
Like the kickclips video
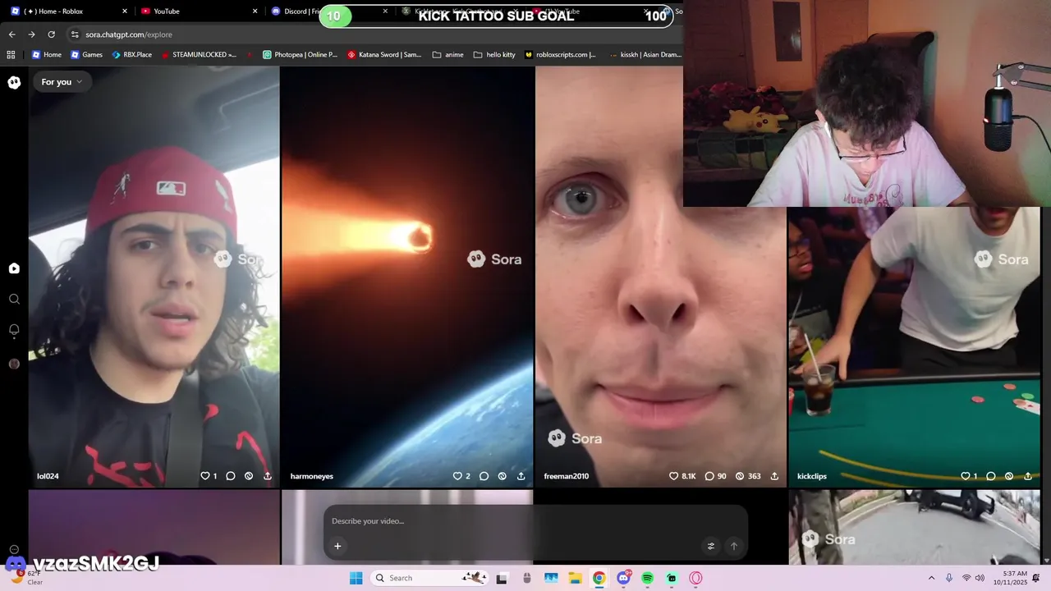[966, 476]
